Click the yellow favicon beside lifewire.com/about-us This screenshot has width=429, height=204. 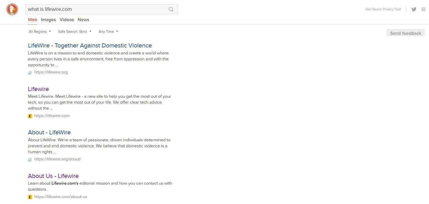30,197
